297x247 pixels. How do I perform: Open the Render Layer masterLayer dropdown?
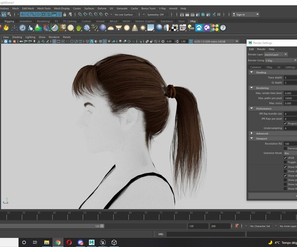point(276,55)
